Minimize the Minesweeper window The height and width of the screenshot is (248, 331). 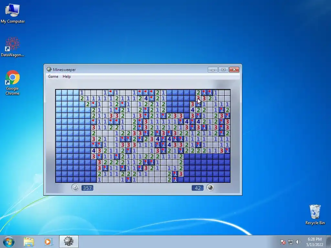pyautogui.click(x=213, y=70)
